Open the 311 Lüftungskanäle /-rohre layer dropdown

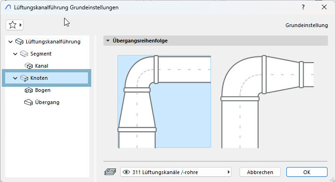click(x=176, y=172)
